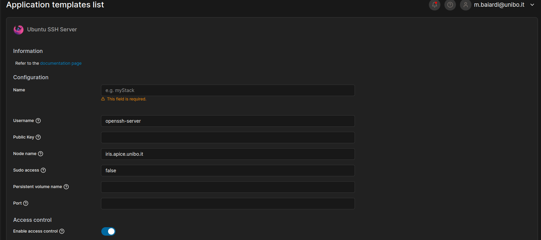Click the Ubuntu SSH Server logo
The height and width of the screenshot is (240, 541).
[x=19, y=30]
